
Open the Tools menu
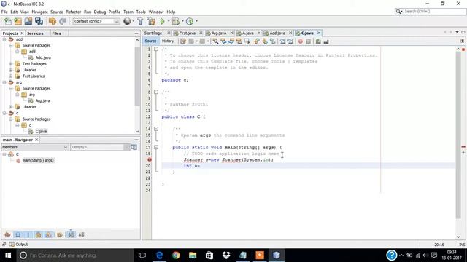coord(141,12)
